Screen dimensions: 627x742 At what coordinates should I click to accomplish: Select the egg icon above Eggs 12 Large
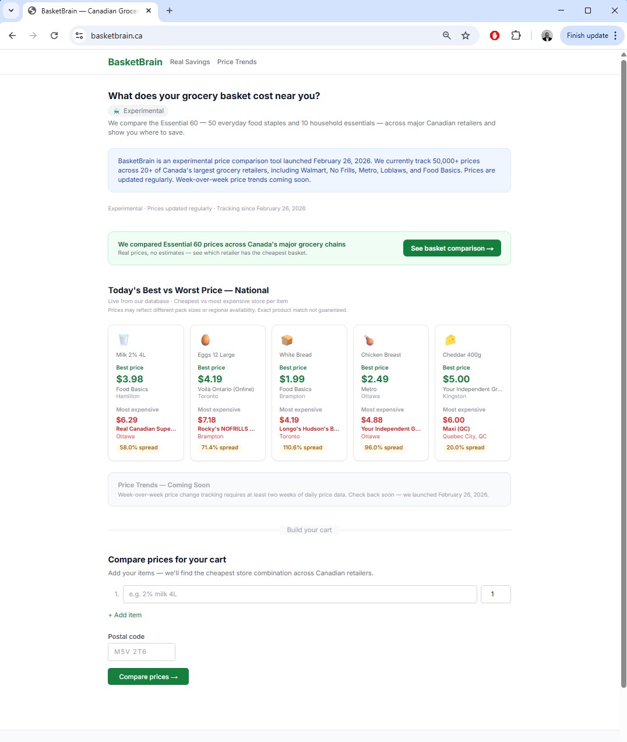tap(205, 340)
